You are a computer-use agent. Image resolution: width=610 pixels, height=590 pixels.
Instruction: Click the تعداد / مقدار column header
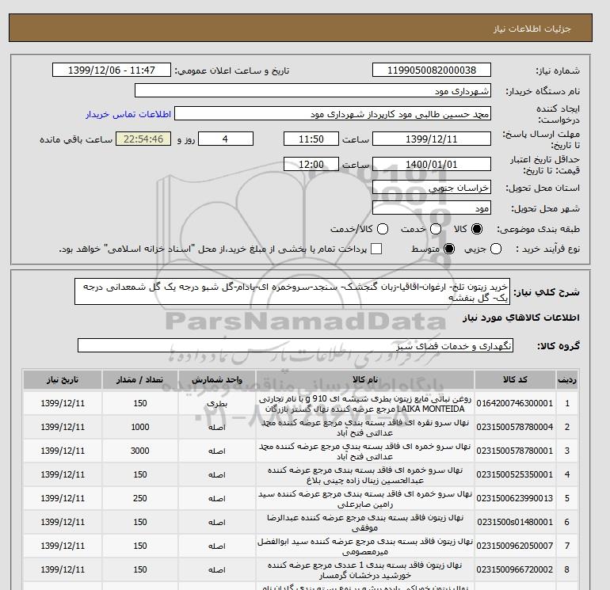point(140,379)
